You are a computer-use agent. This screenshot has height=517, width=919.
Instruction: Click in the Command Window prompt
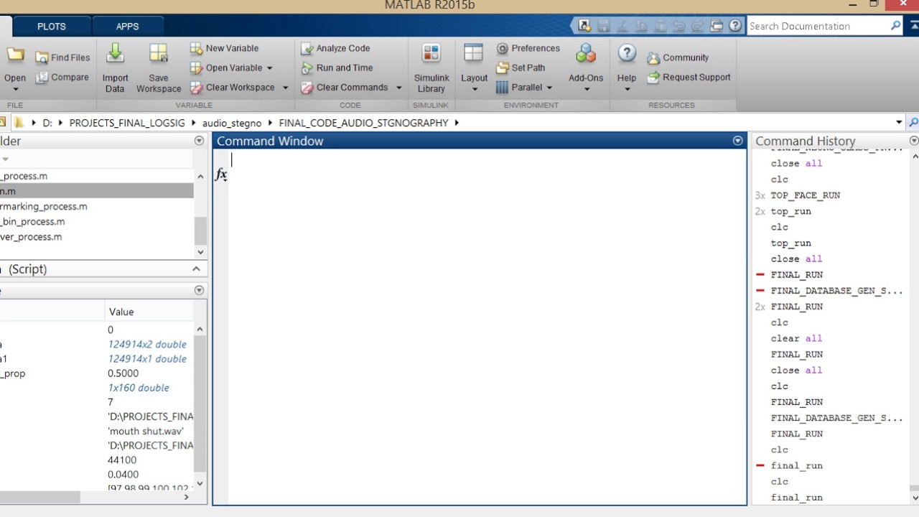pyautogui.click(x=488, y=160)
